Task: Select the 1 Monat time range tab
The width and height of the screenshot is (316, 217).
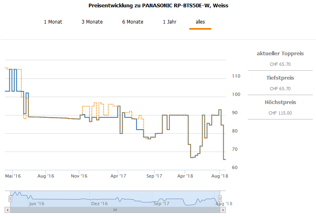Action: click(53, 22)
